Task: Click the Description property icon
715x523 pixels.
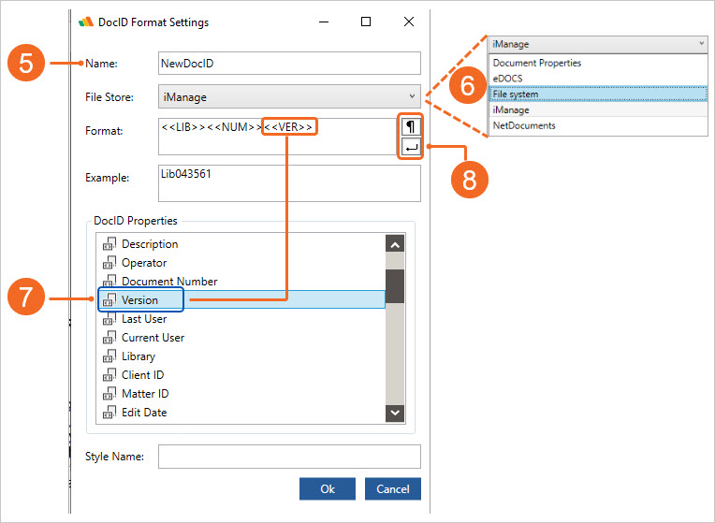Action: point(109,244)
